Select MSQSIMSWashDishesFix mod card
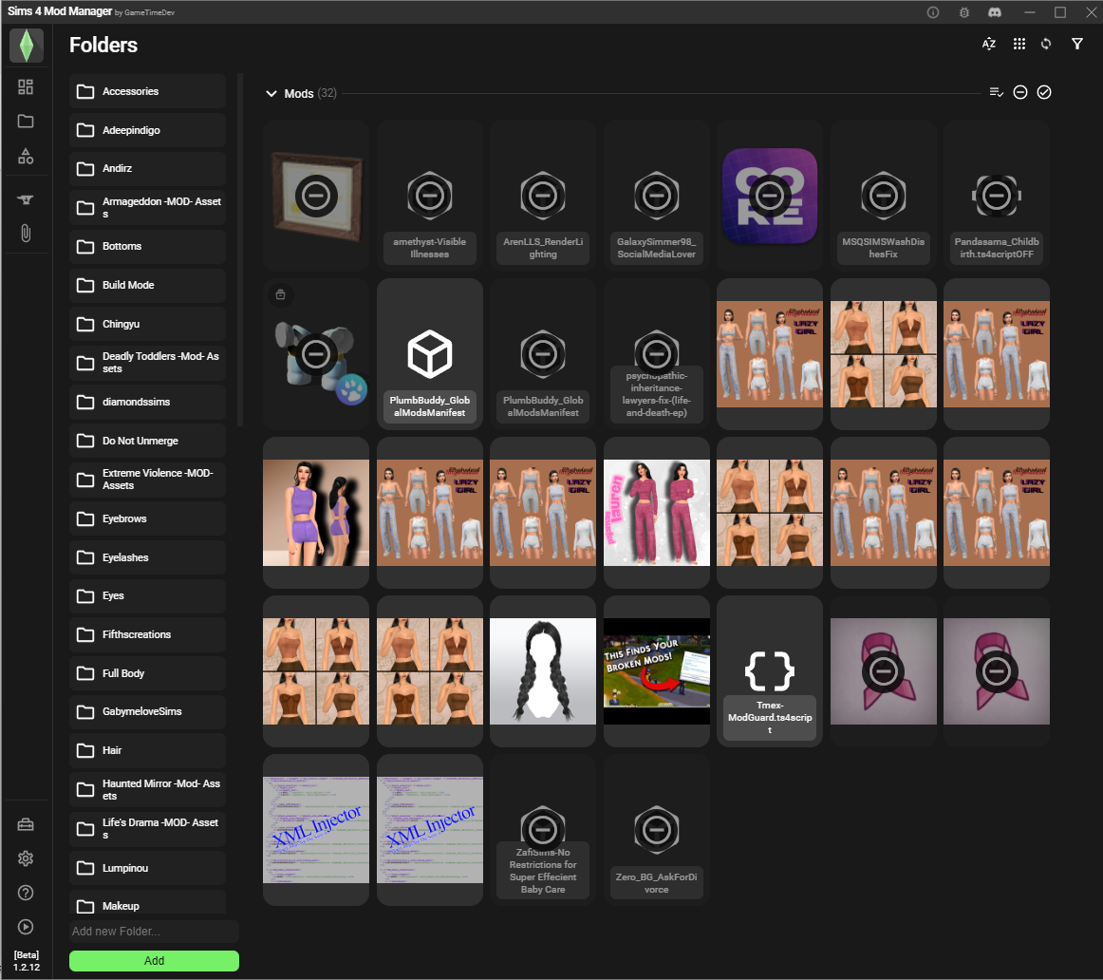This screenshot has height=980, width=1103. click(x=884, y=196)
